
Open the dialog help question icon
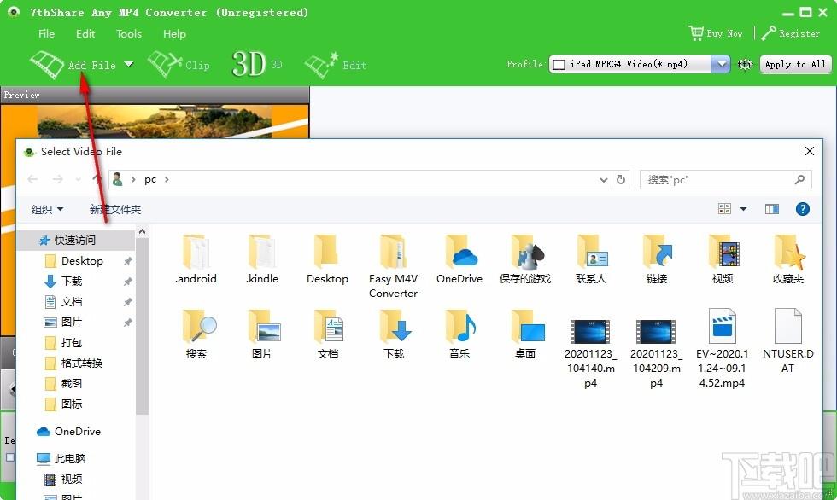pos(802,209)
